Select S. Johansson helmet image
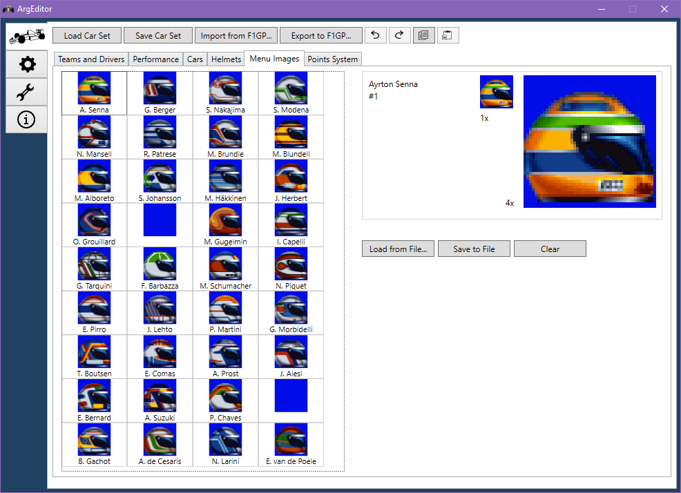Image resolution: width=681 pixels, height=493 pixels. pos(160,176)
